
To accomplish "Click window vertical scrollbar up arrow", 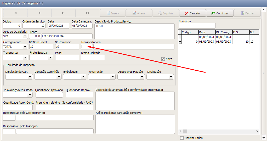I will 264,10.
